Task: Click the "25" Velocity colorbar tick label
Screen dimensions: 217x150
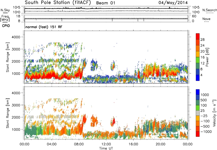Action: click(x=202, y=110)
